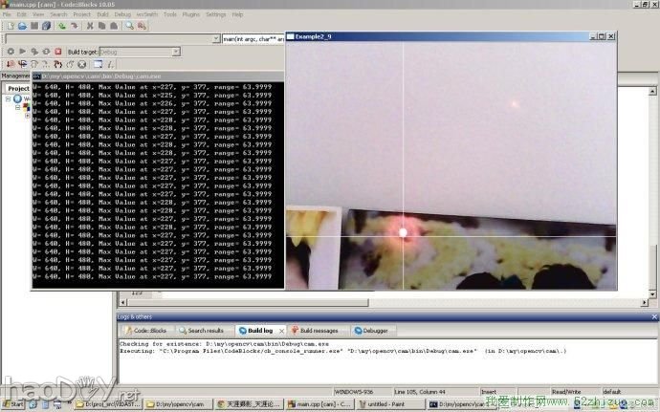Open the Plugins menu

point(190,15)
